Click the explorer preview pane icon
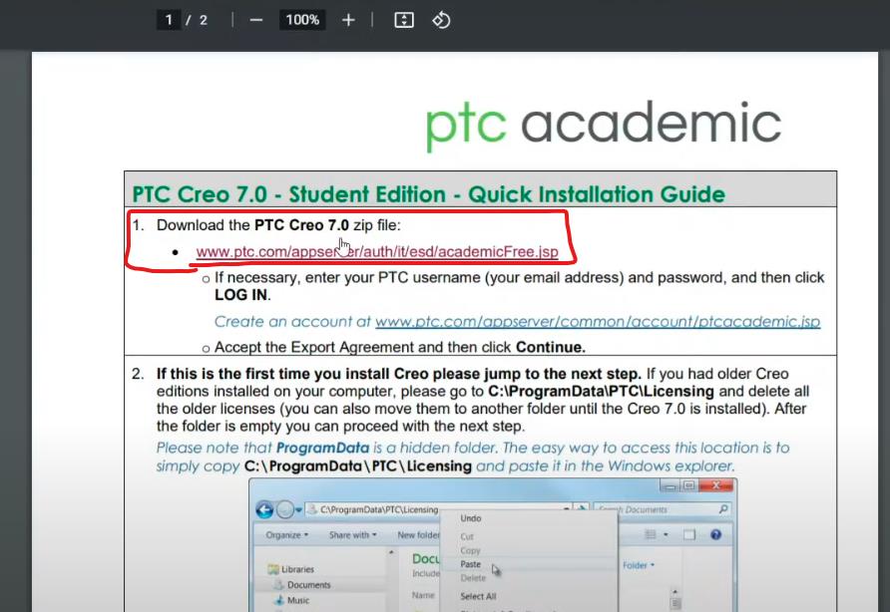 tap(689, 535)
